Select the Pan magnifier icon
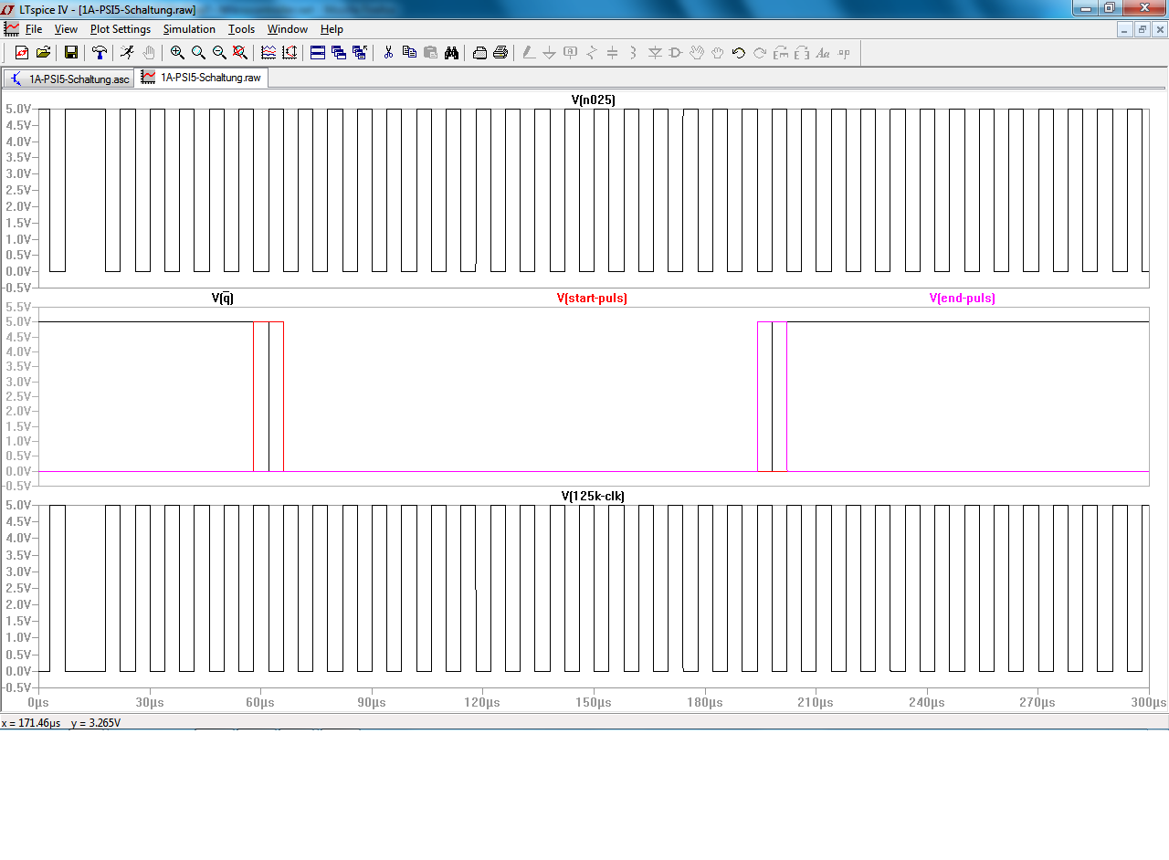1169x860 pixels. point(198,53)
